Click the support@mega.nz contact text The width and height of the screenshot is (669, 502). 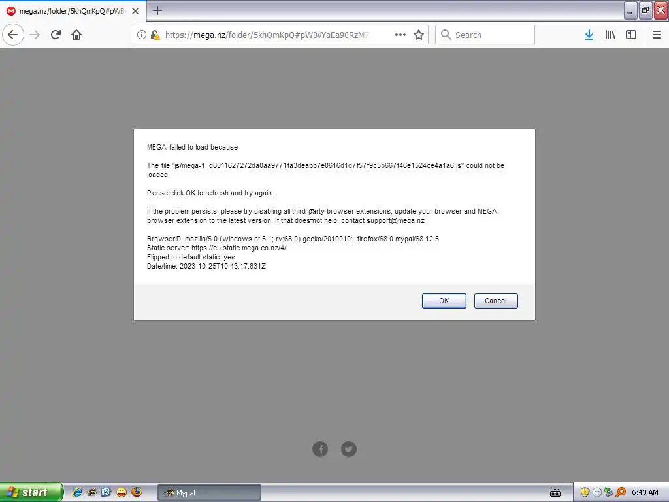coord(395,220)
